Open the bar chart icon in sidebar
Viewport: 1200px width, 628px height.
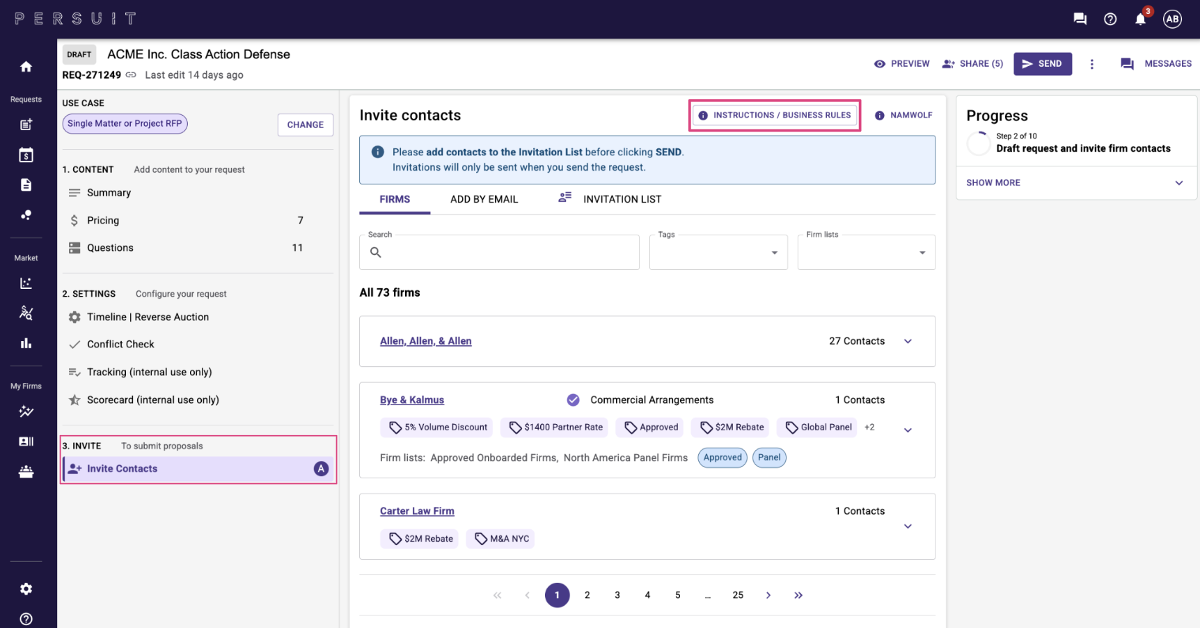click(x=26, y=343)
